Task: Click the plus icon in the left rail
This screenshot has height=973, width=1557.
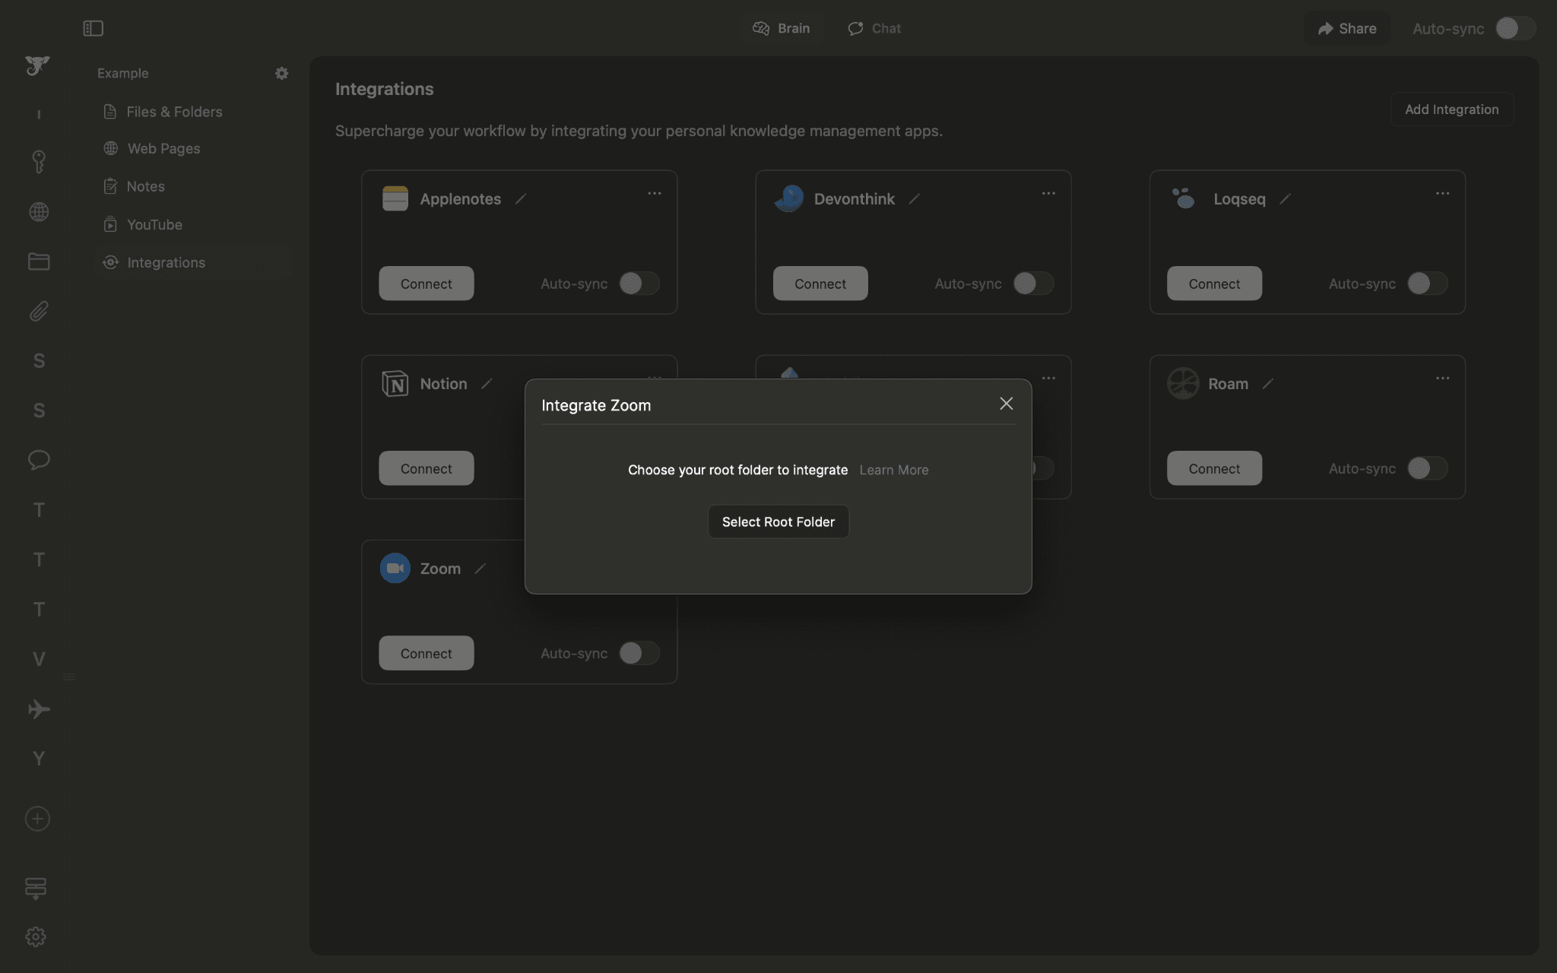Action: [37, 819]
